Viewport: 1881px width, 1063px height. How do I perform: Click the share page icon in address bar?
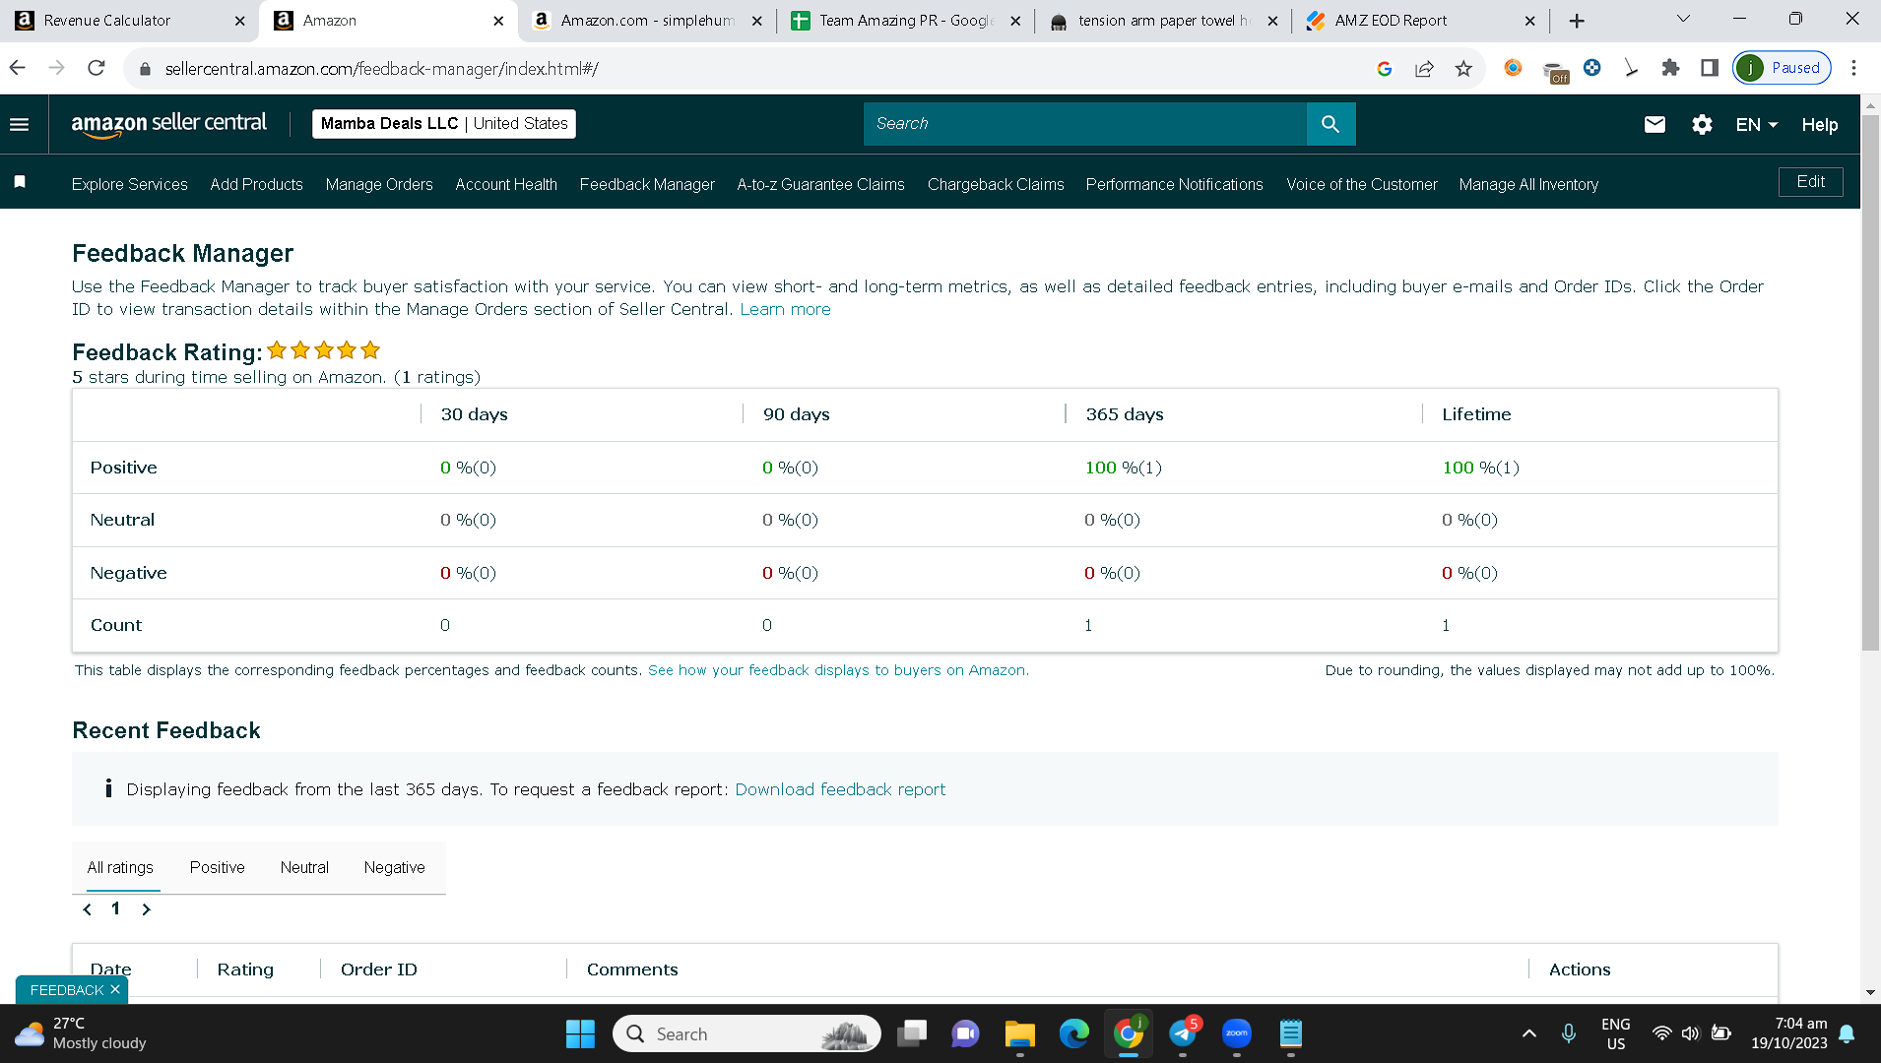(1424, 68)
